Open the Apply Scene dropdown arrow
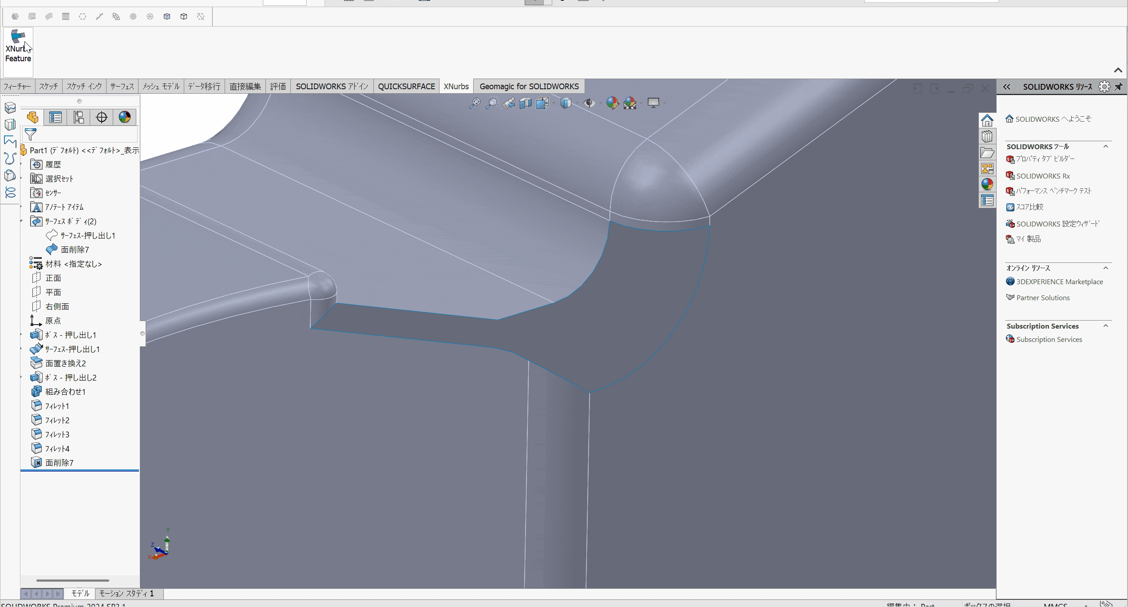 pyautogui.click(x=641, y=103)
